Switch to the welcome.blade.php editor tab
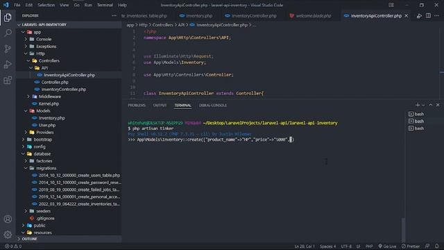Screen dimensions: 444x250 [x=310, y=16]
